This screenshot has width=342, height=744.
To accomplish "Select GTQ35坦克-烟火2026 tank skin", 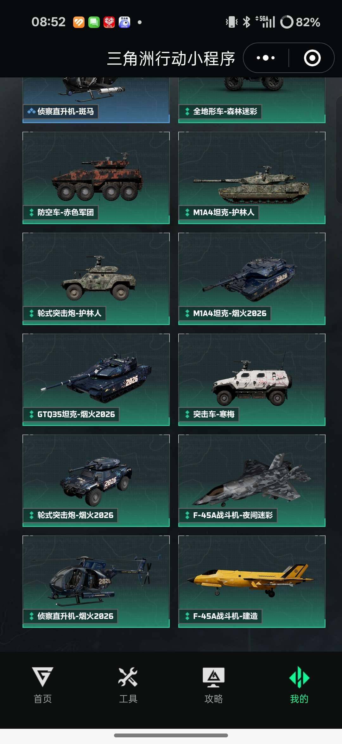I will [96, 380].
